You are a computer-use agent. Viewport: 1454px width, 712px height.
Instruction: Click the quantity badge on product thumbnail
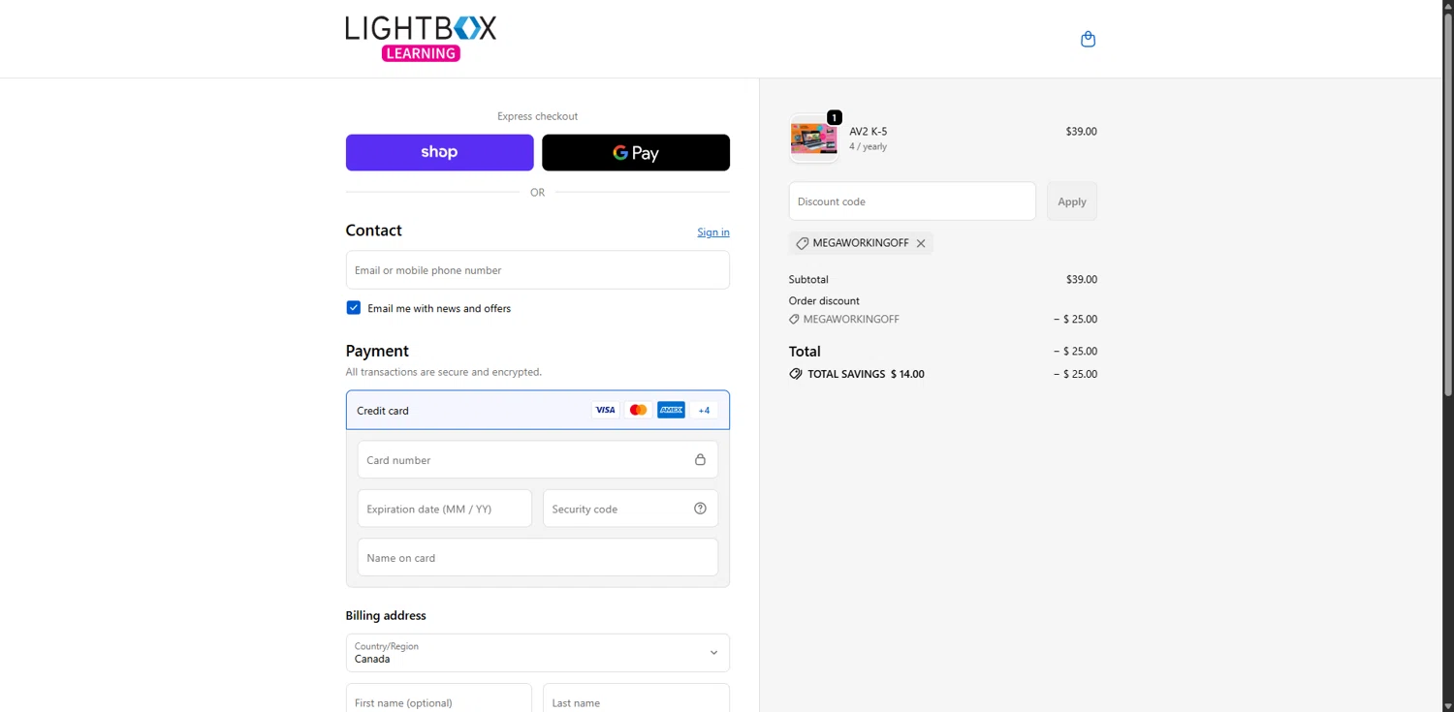(x=834, y=117)
